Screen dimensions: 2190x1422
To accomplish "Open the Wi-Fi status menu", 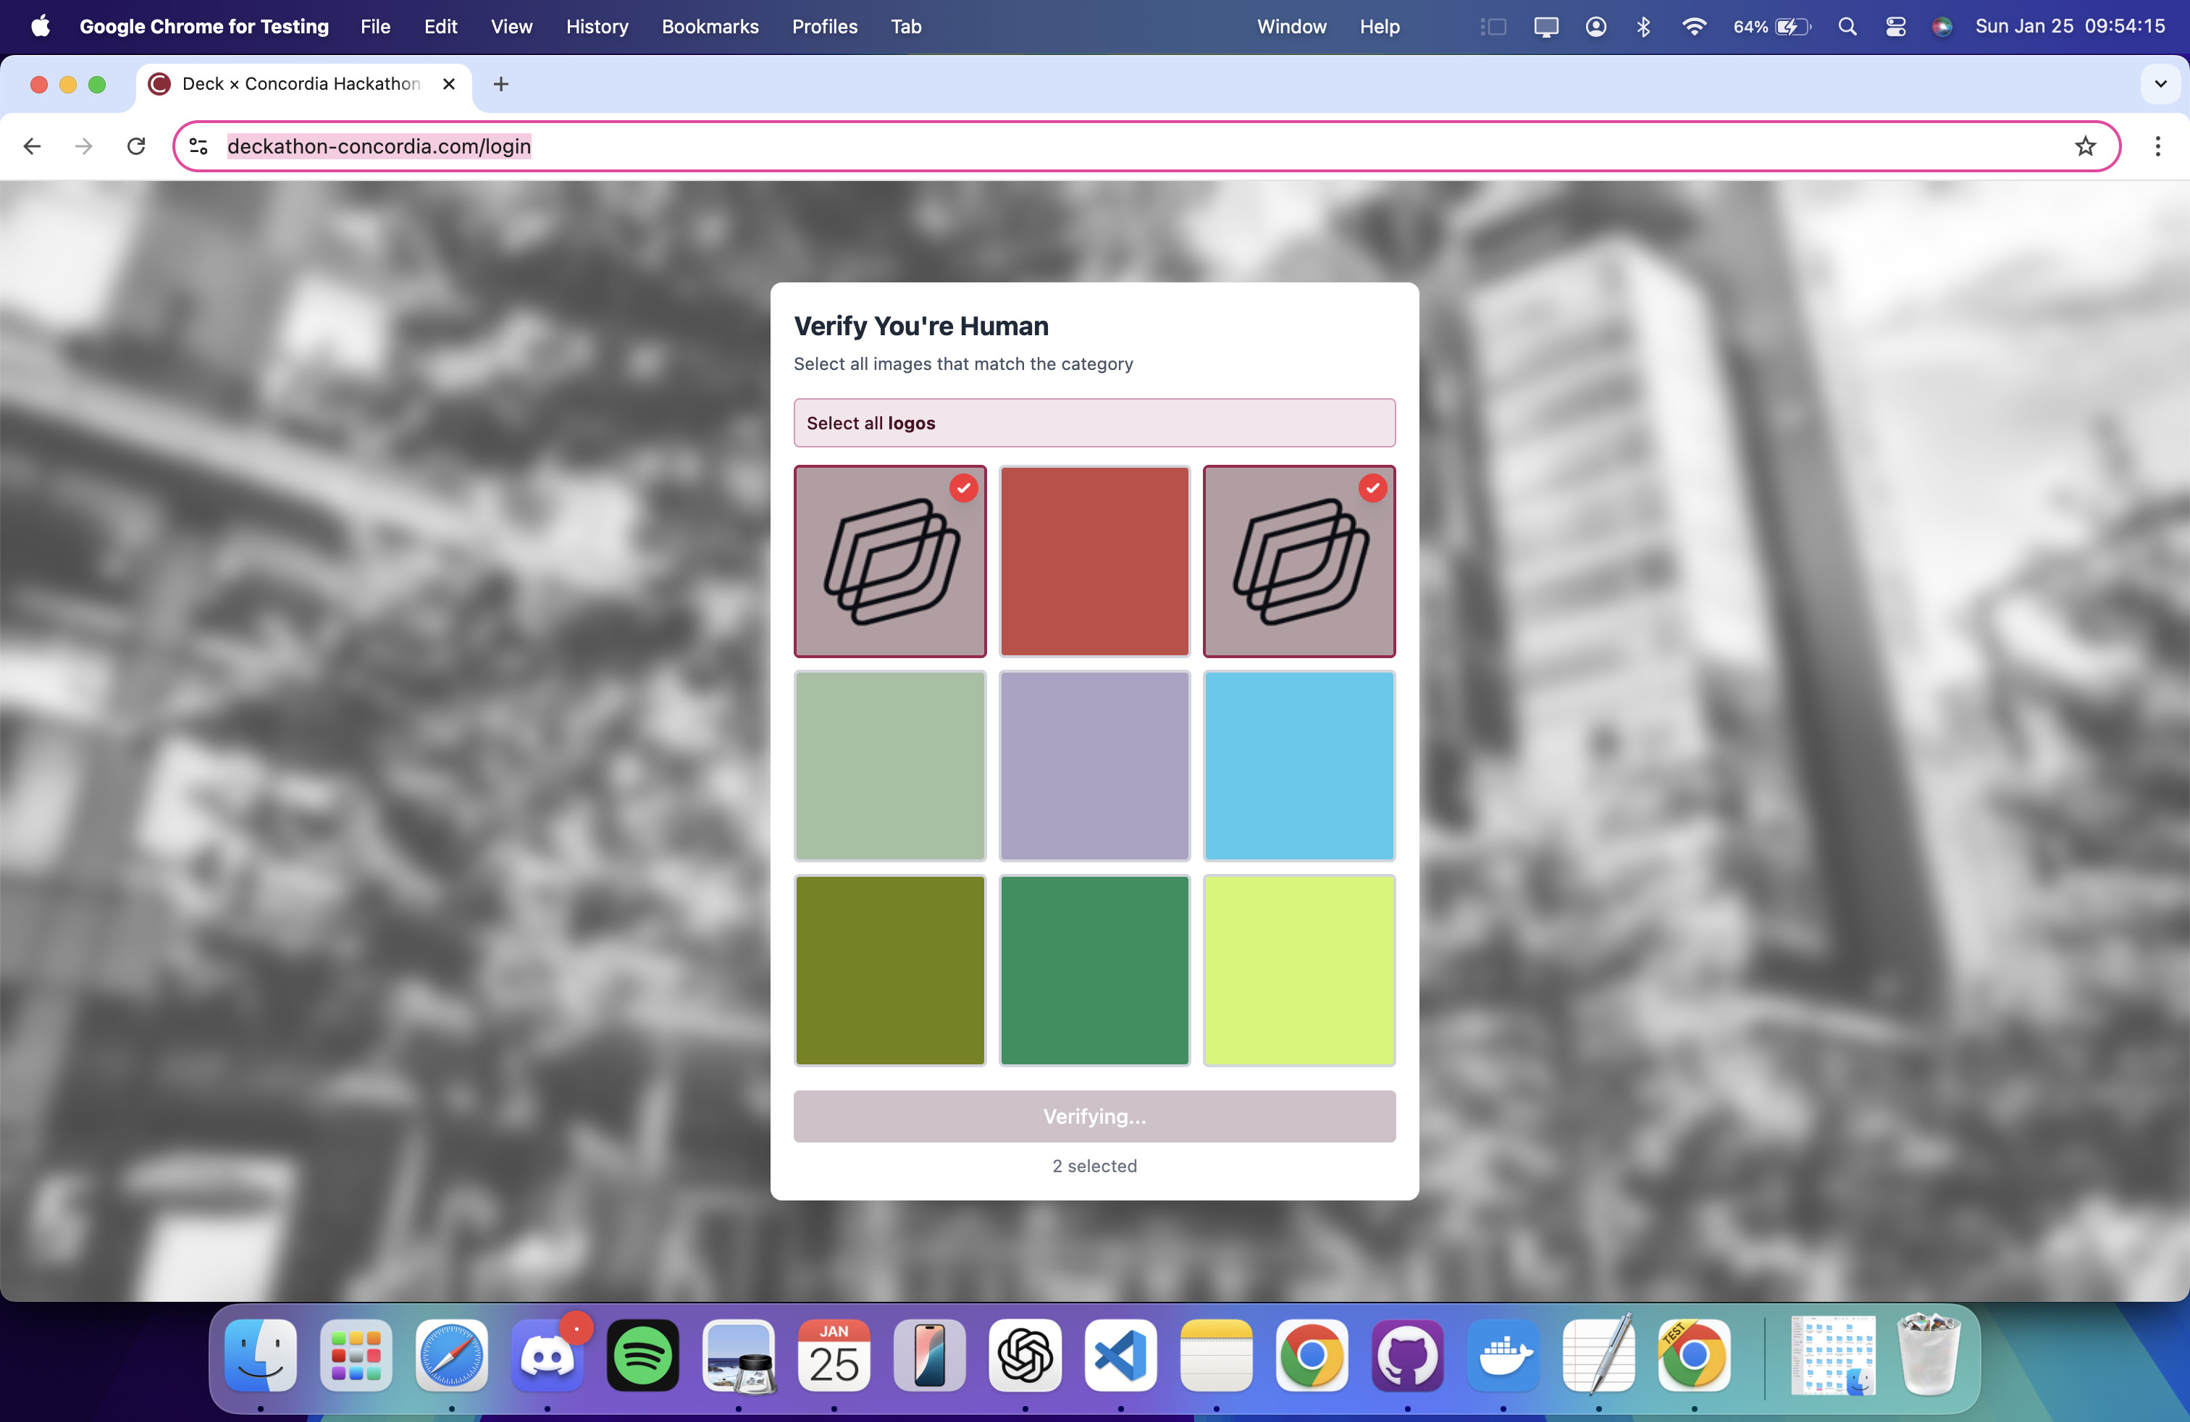I will click(1693, 27).
